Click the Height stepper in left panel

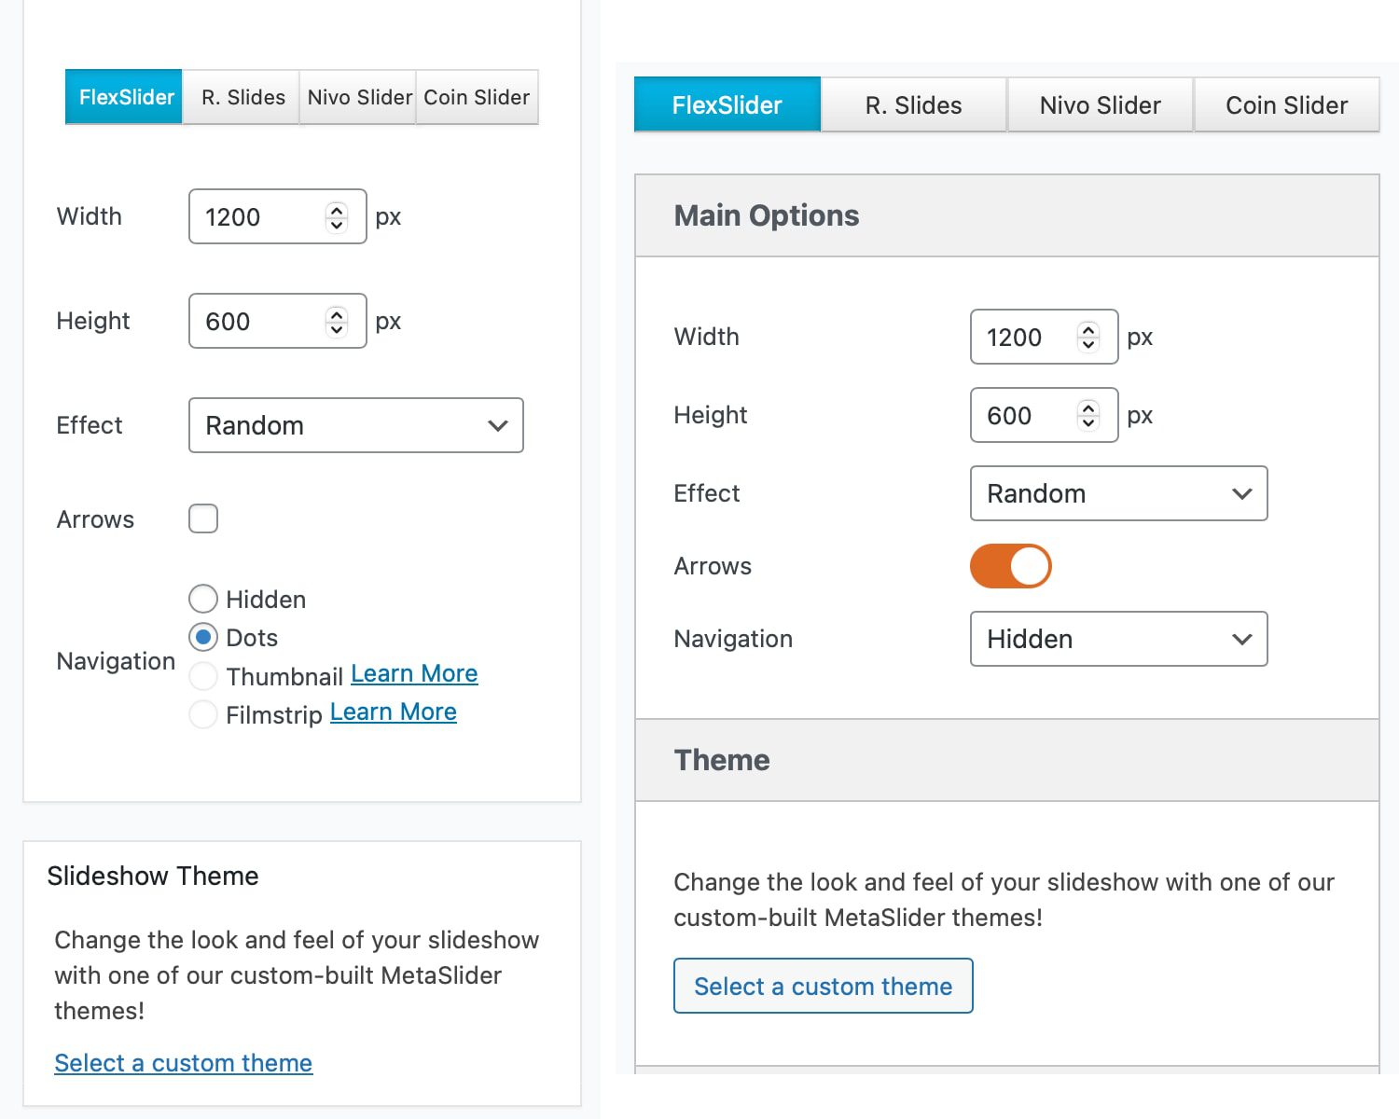[x=337, y=322]
